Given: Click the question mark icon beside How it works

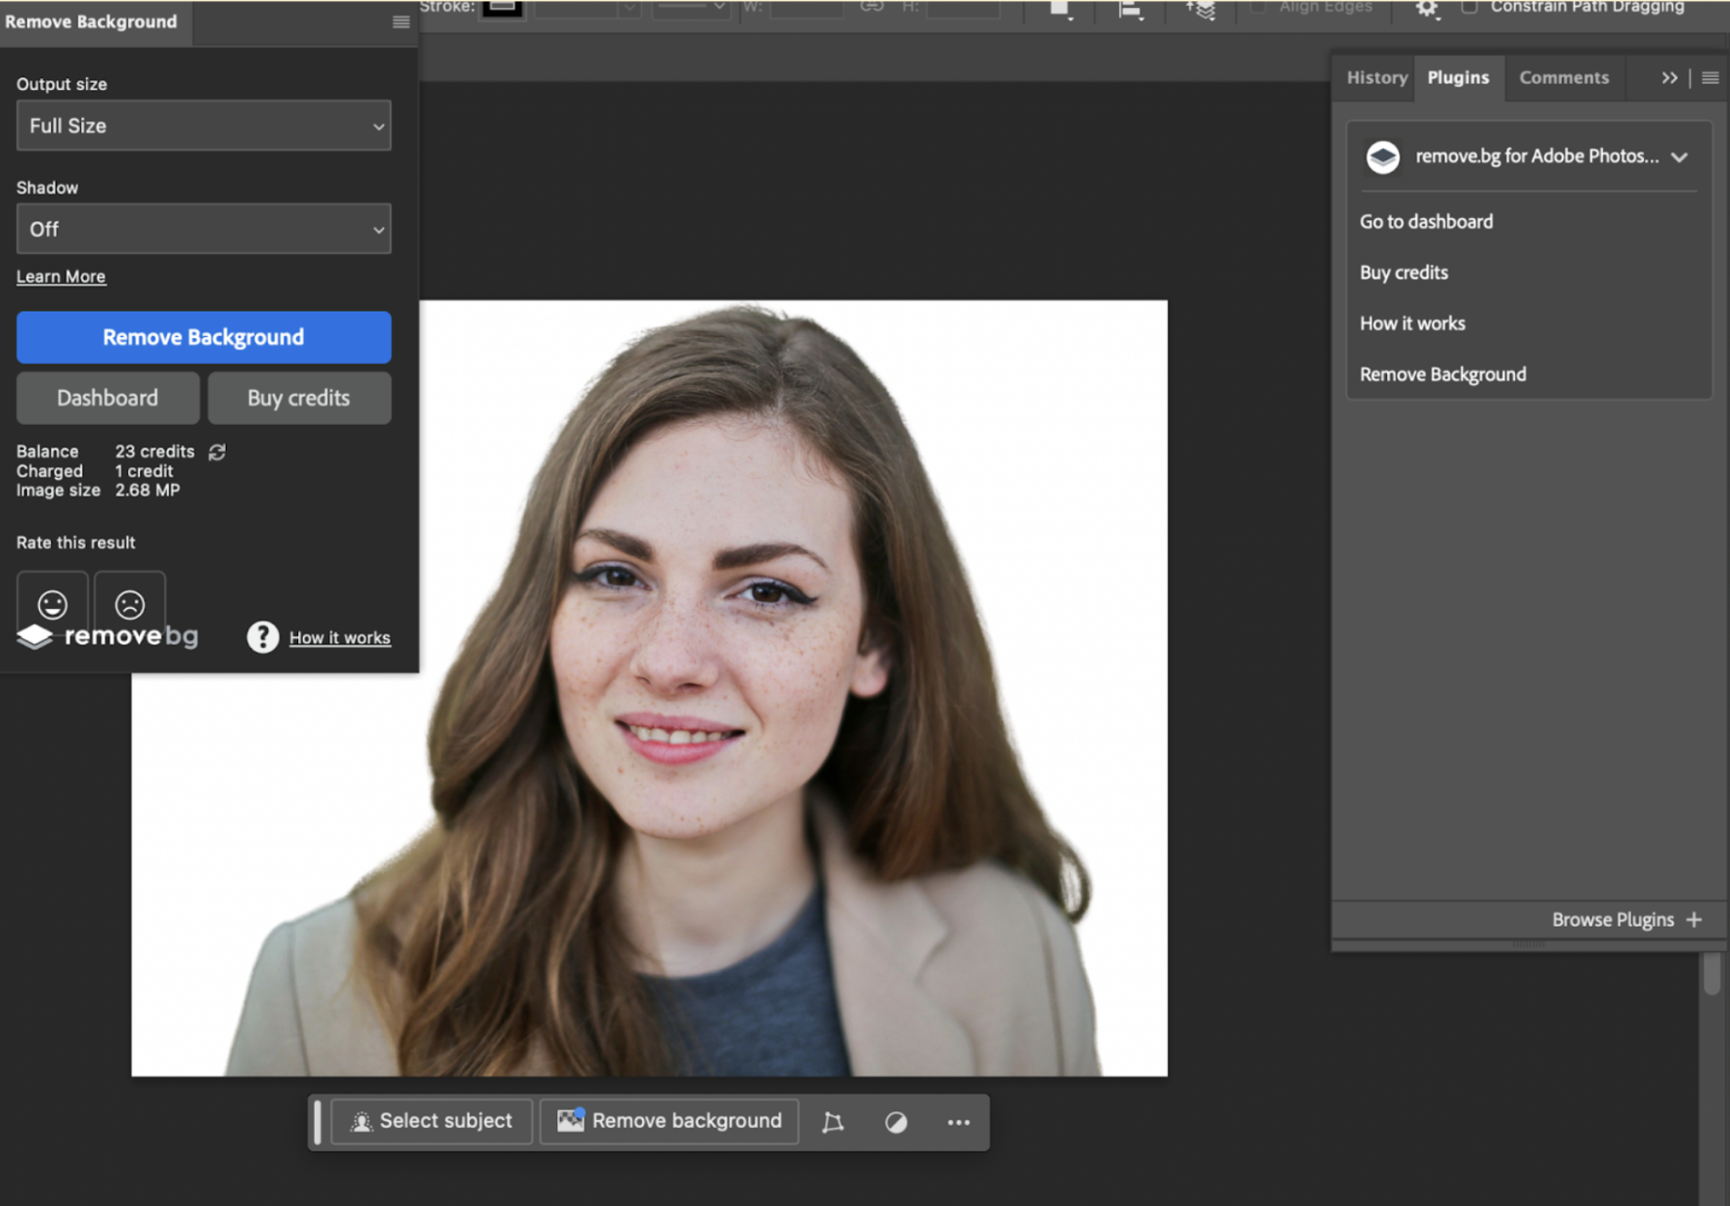Looking at the screenshot, I should tap(261, 637).
